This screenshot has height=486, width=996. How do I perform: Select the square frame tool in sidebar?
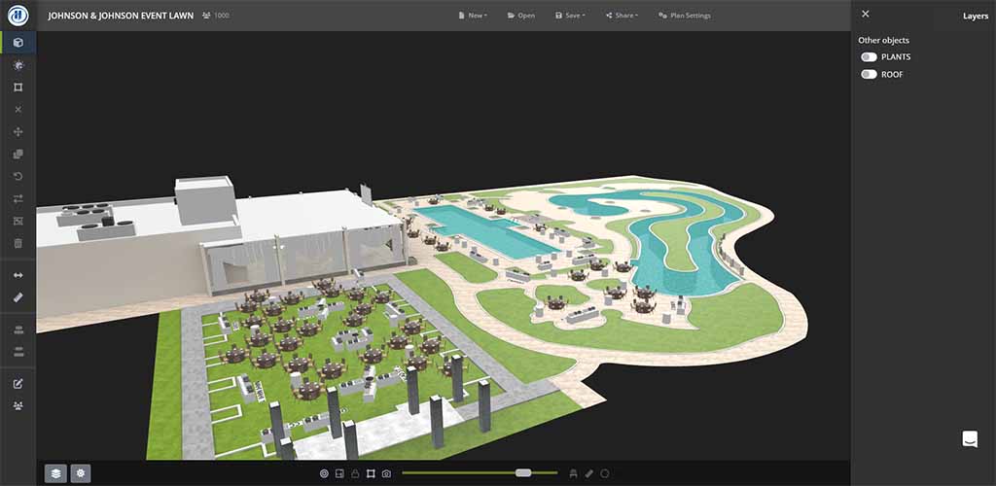pyautogui.click(x=18, y=87)
